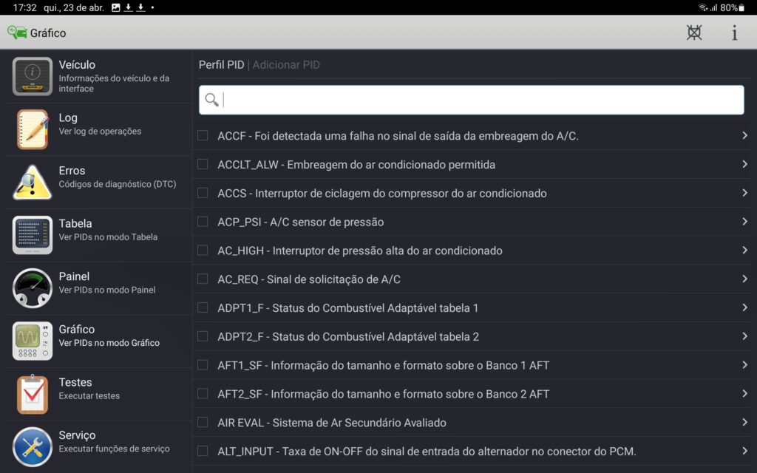The height and width of the screenshot is (473, 757).
Task: Expand ACCLT_ALW row using its chevron
Action: click(x=744, y=164)
